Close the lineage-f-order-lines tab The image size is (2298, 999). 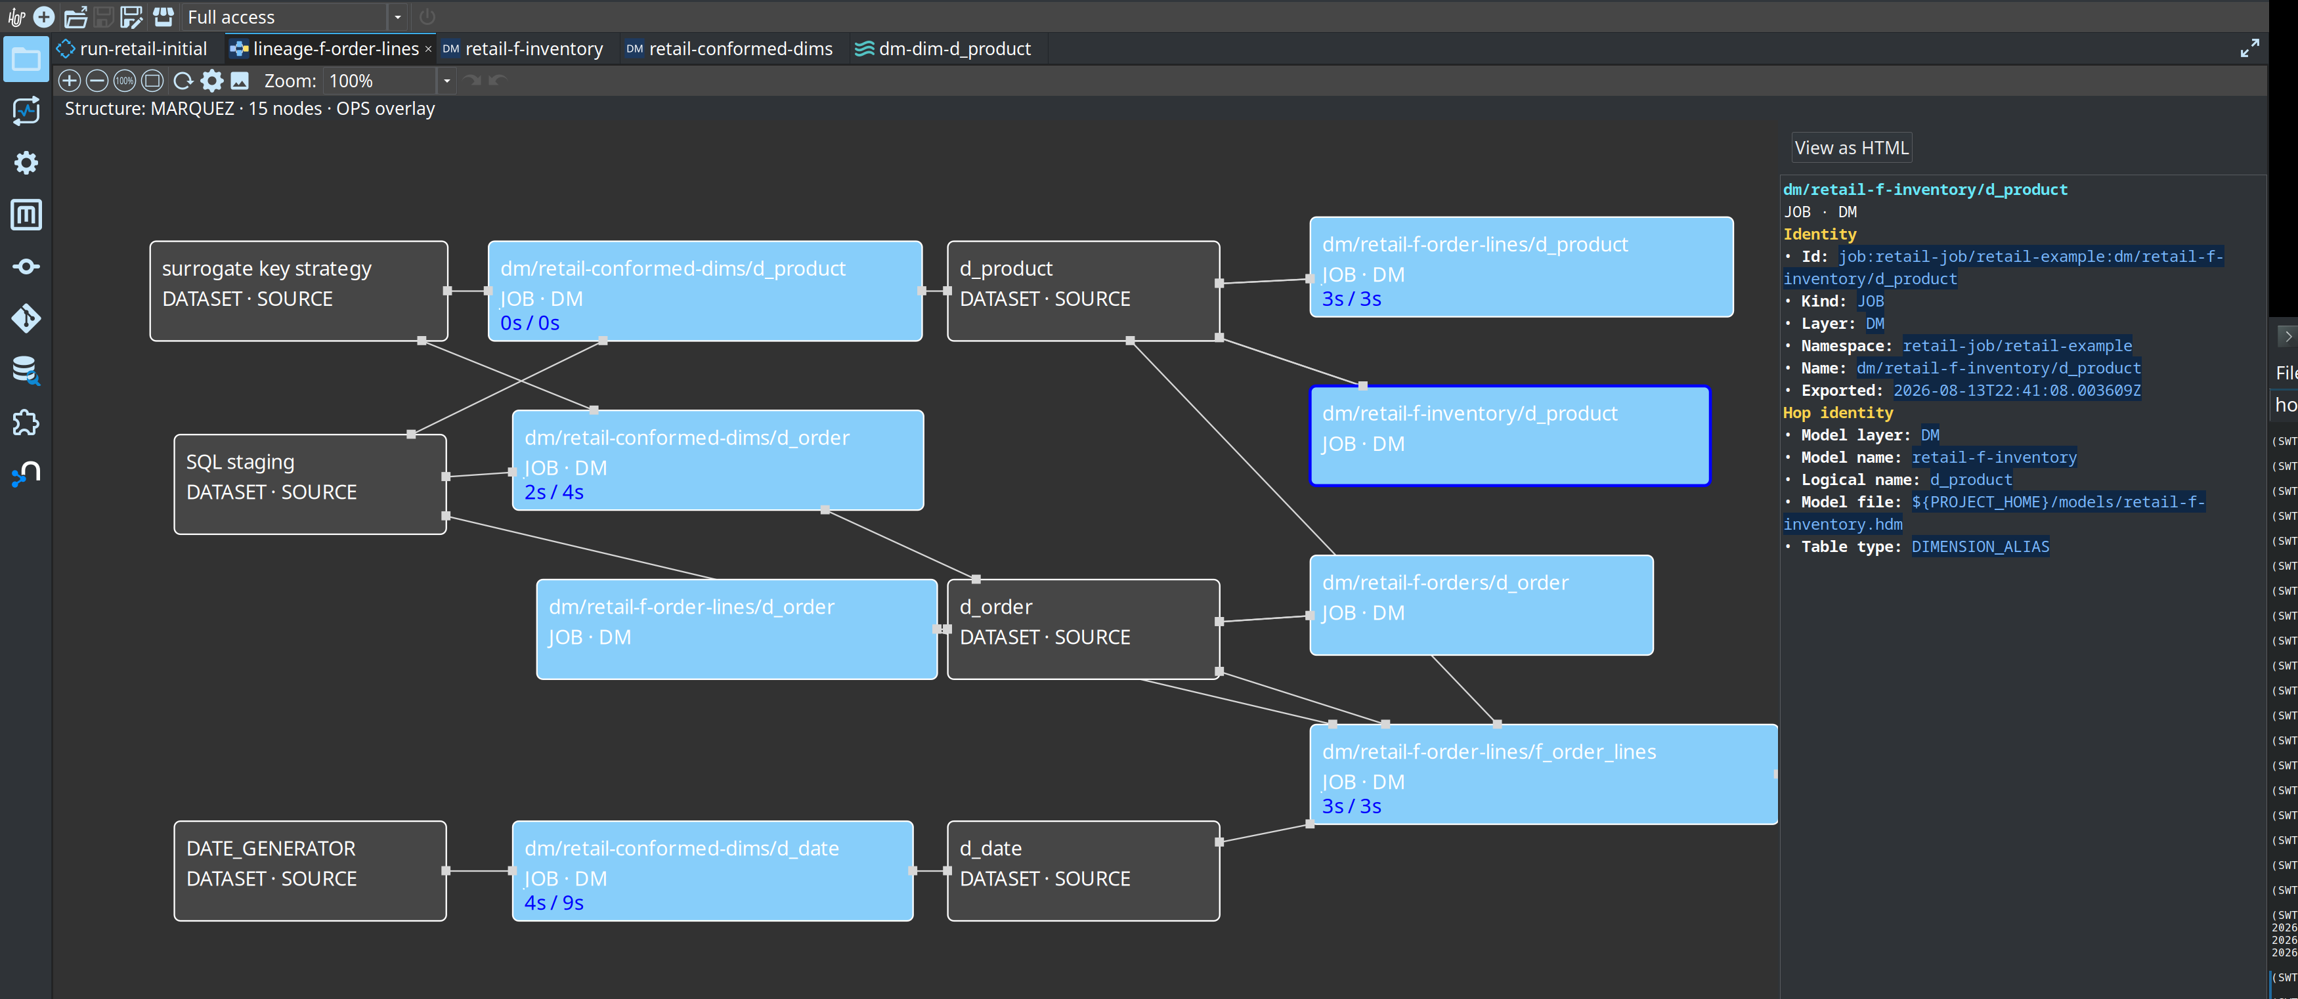428,49
